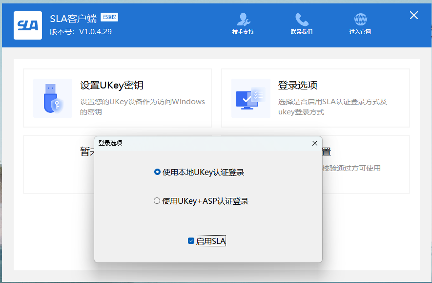This screenshot has height=283, width=432.
Task: Select 使用UKey+ASP认证登录 radio button
Action: point(157,201)
